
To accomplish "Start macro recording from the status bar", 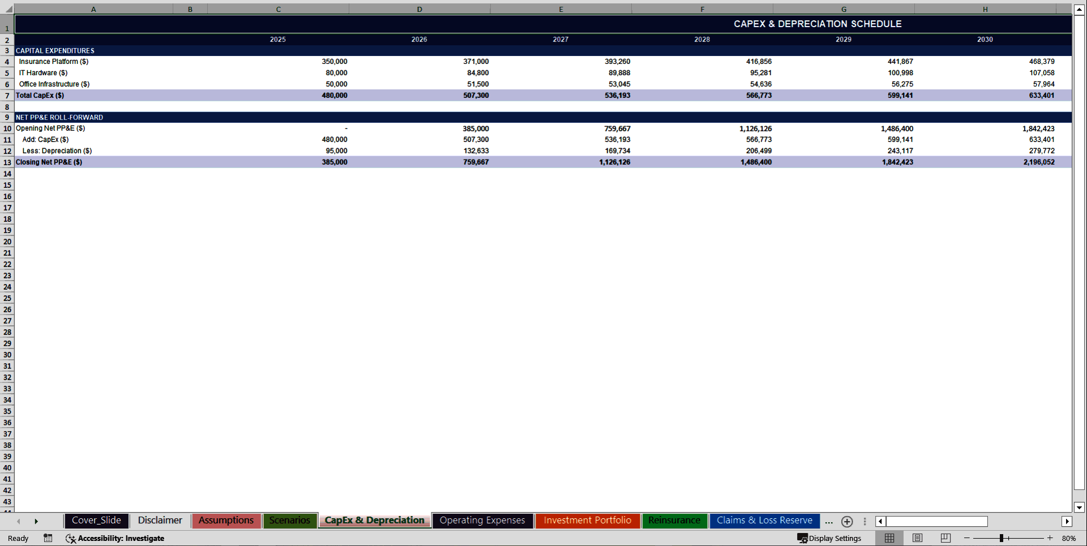I will pyautogui.click(x=48, y=538).
